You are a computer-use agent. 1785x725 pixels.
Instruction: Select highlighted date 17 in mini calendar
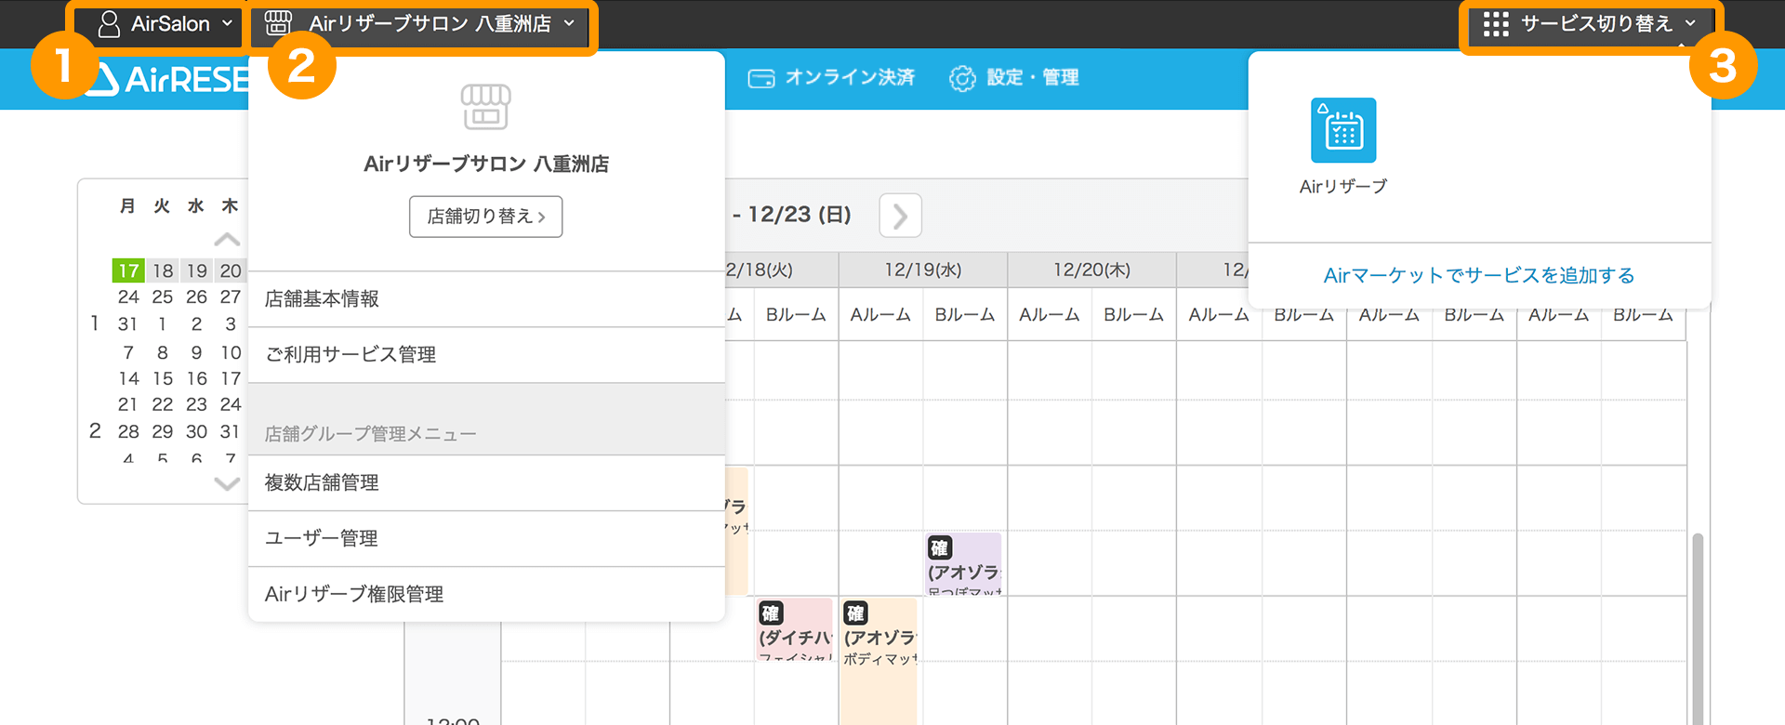pos(128,270)
